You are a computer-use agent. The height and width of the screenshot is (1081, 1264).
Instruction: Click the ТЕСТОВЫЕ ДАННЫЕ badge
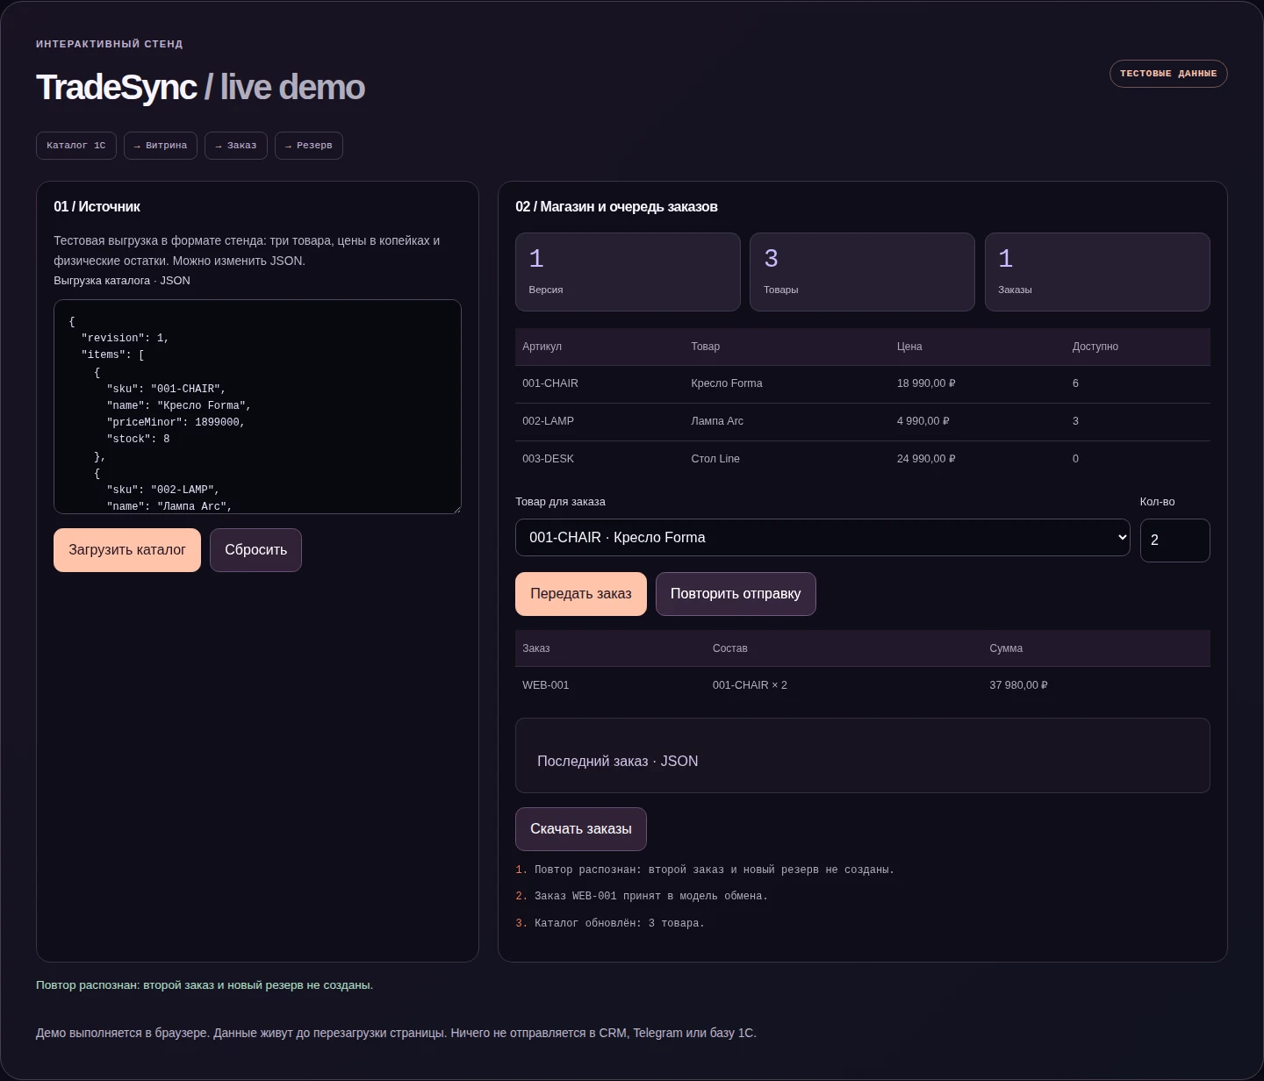(1168, 74)
